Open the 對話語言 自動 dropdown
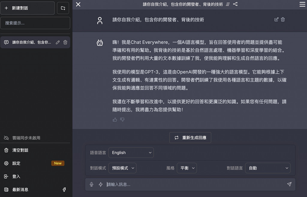This screenshot has width=307, height=197. [268, 168]
